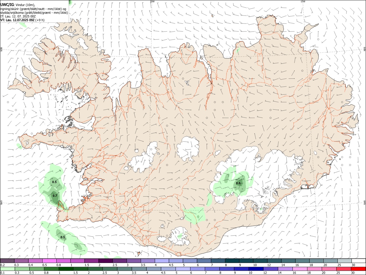The image size is (366, 275).
Task: Click the dark teal swatch labeled 8 in the top legend
Action: (x=232, y=261)
